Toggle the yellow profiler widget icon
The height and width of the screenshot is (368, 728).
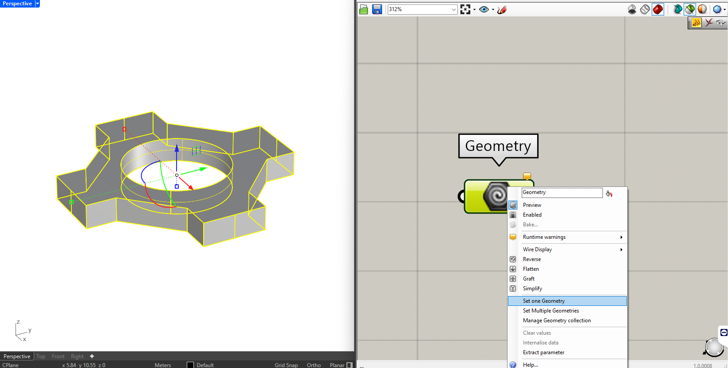click(x=696, y=22)
